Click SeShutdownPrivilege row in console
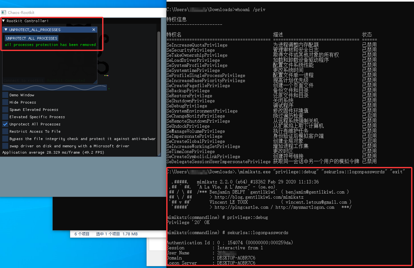Screen dimensions: 414x268 click(191, 101)
